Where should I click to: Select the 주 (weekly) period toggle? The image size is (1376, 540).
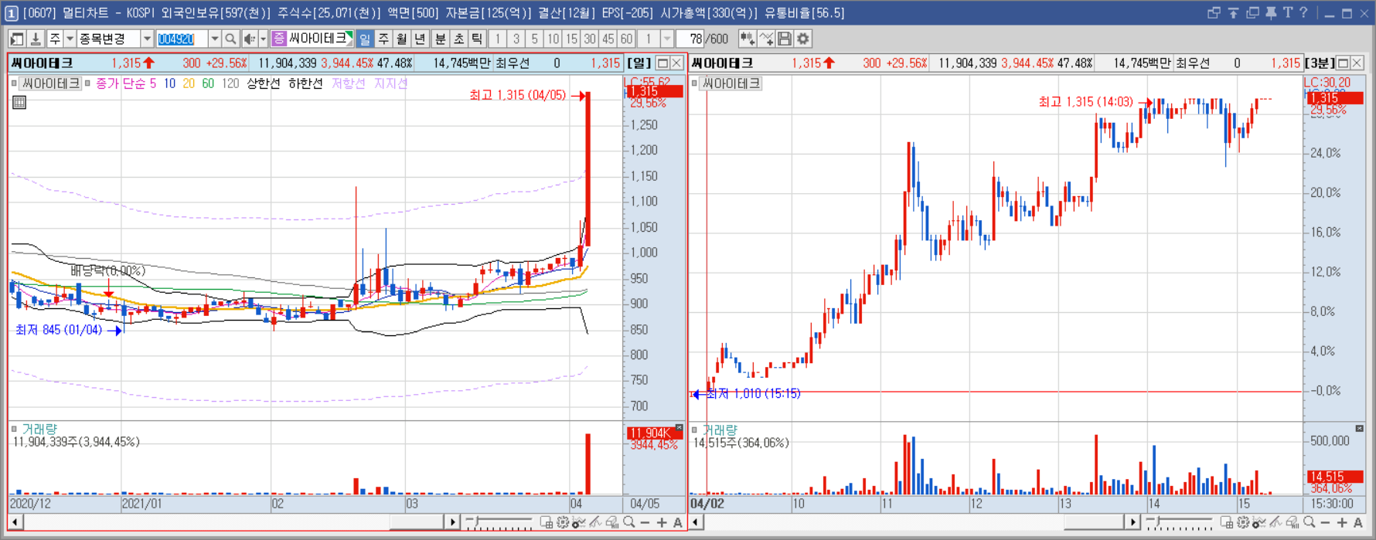(x=383, y=39)
